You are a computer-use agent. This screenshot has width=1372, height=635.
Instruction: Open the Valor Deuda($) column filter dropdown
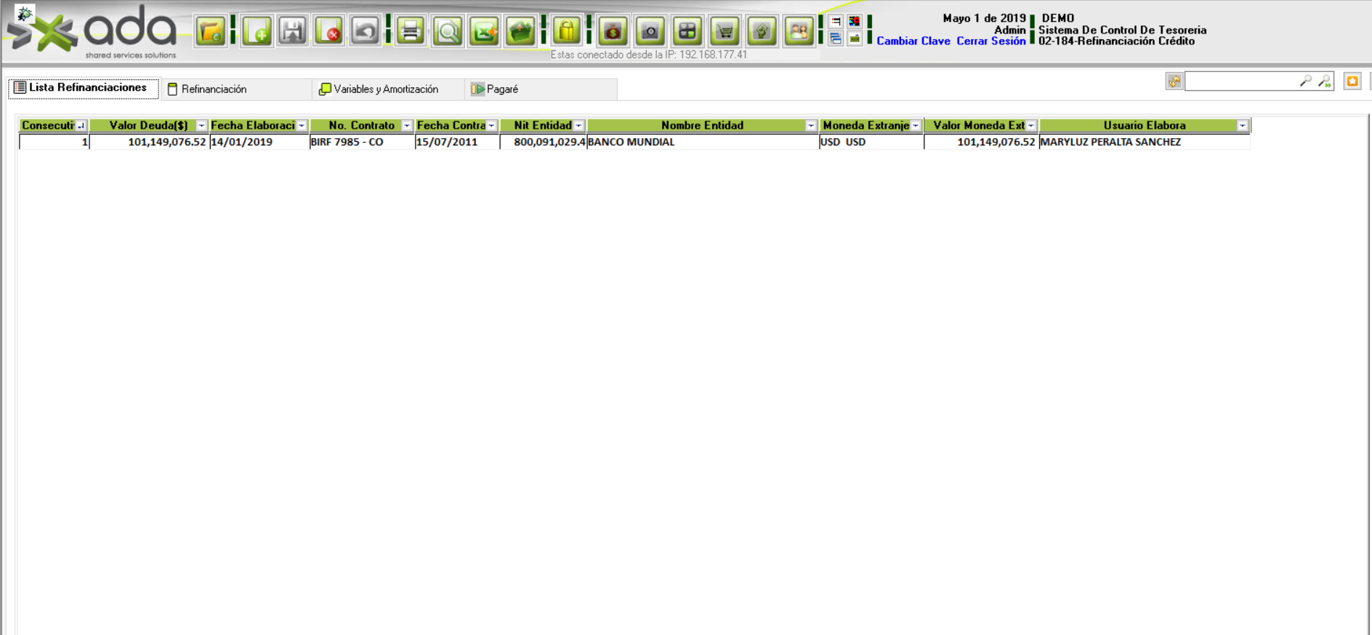(x=201, y=126)
